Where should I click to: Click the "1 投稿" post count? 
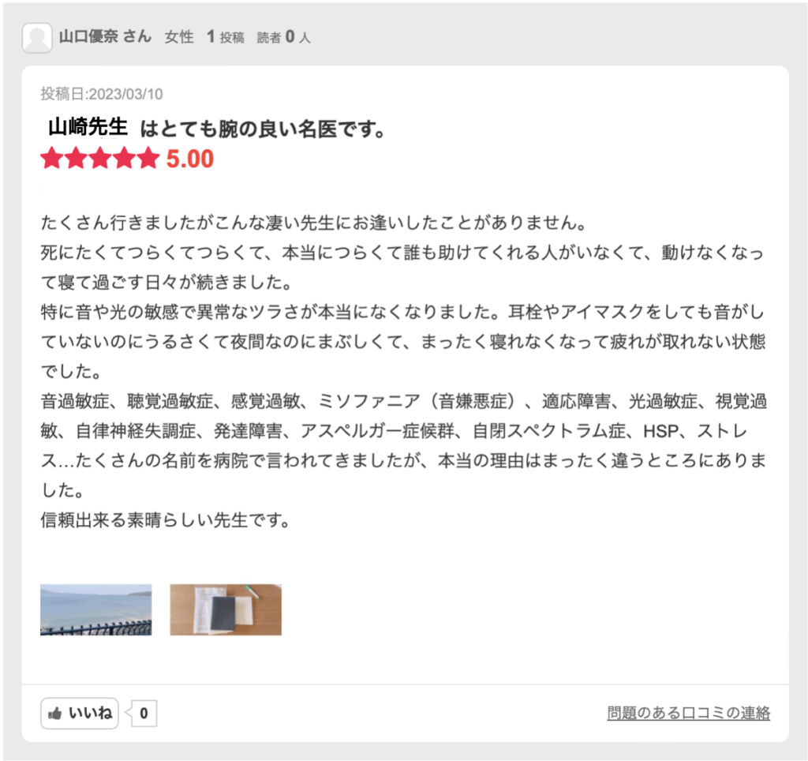(225, 37)
